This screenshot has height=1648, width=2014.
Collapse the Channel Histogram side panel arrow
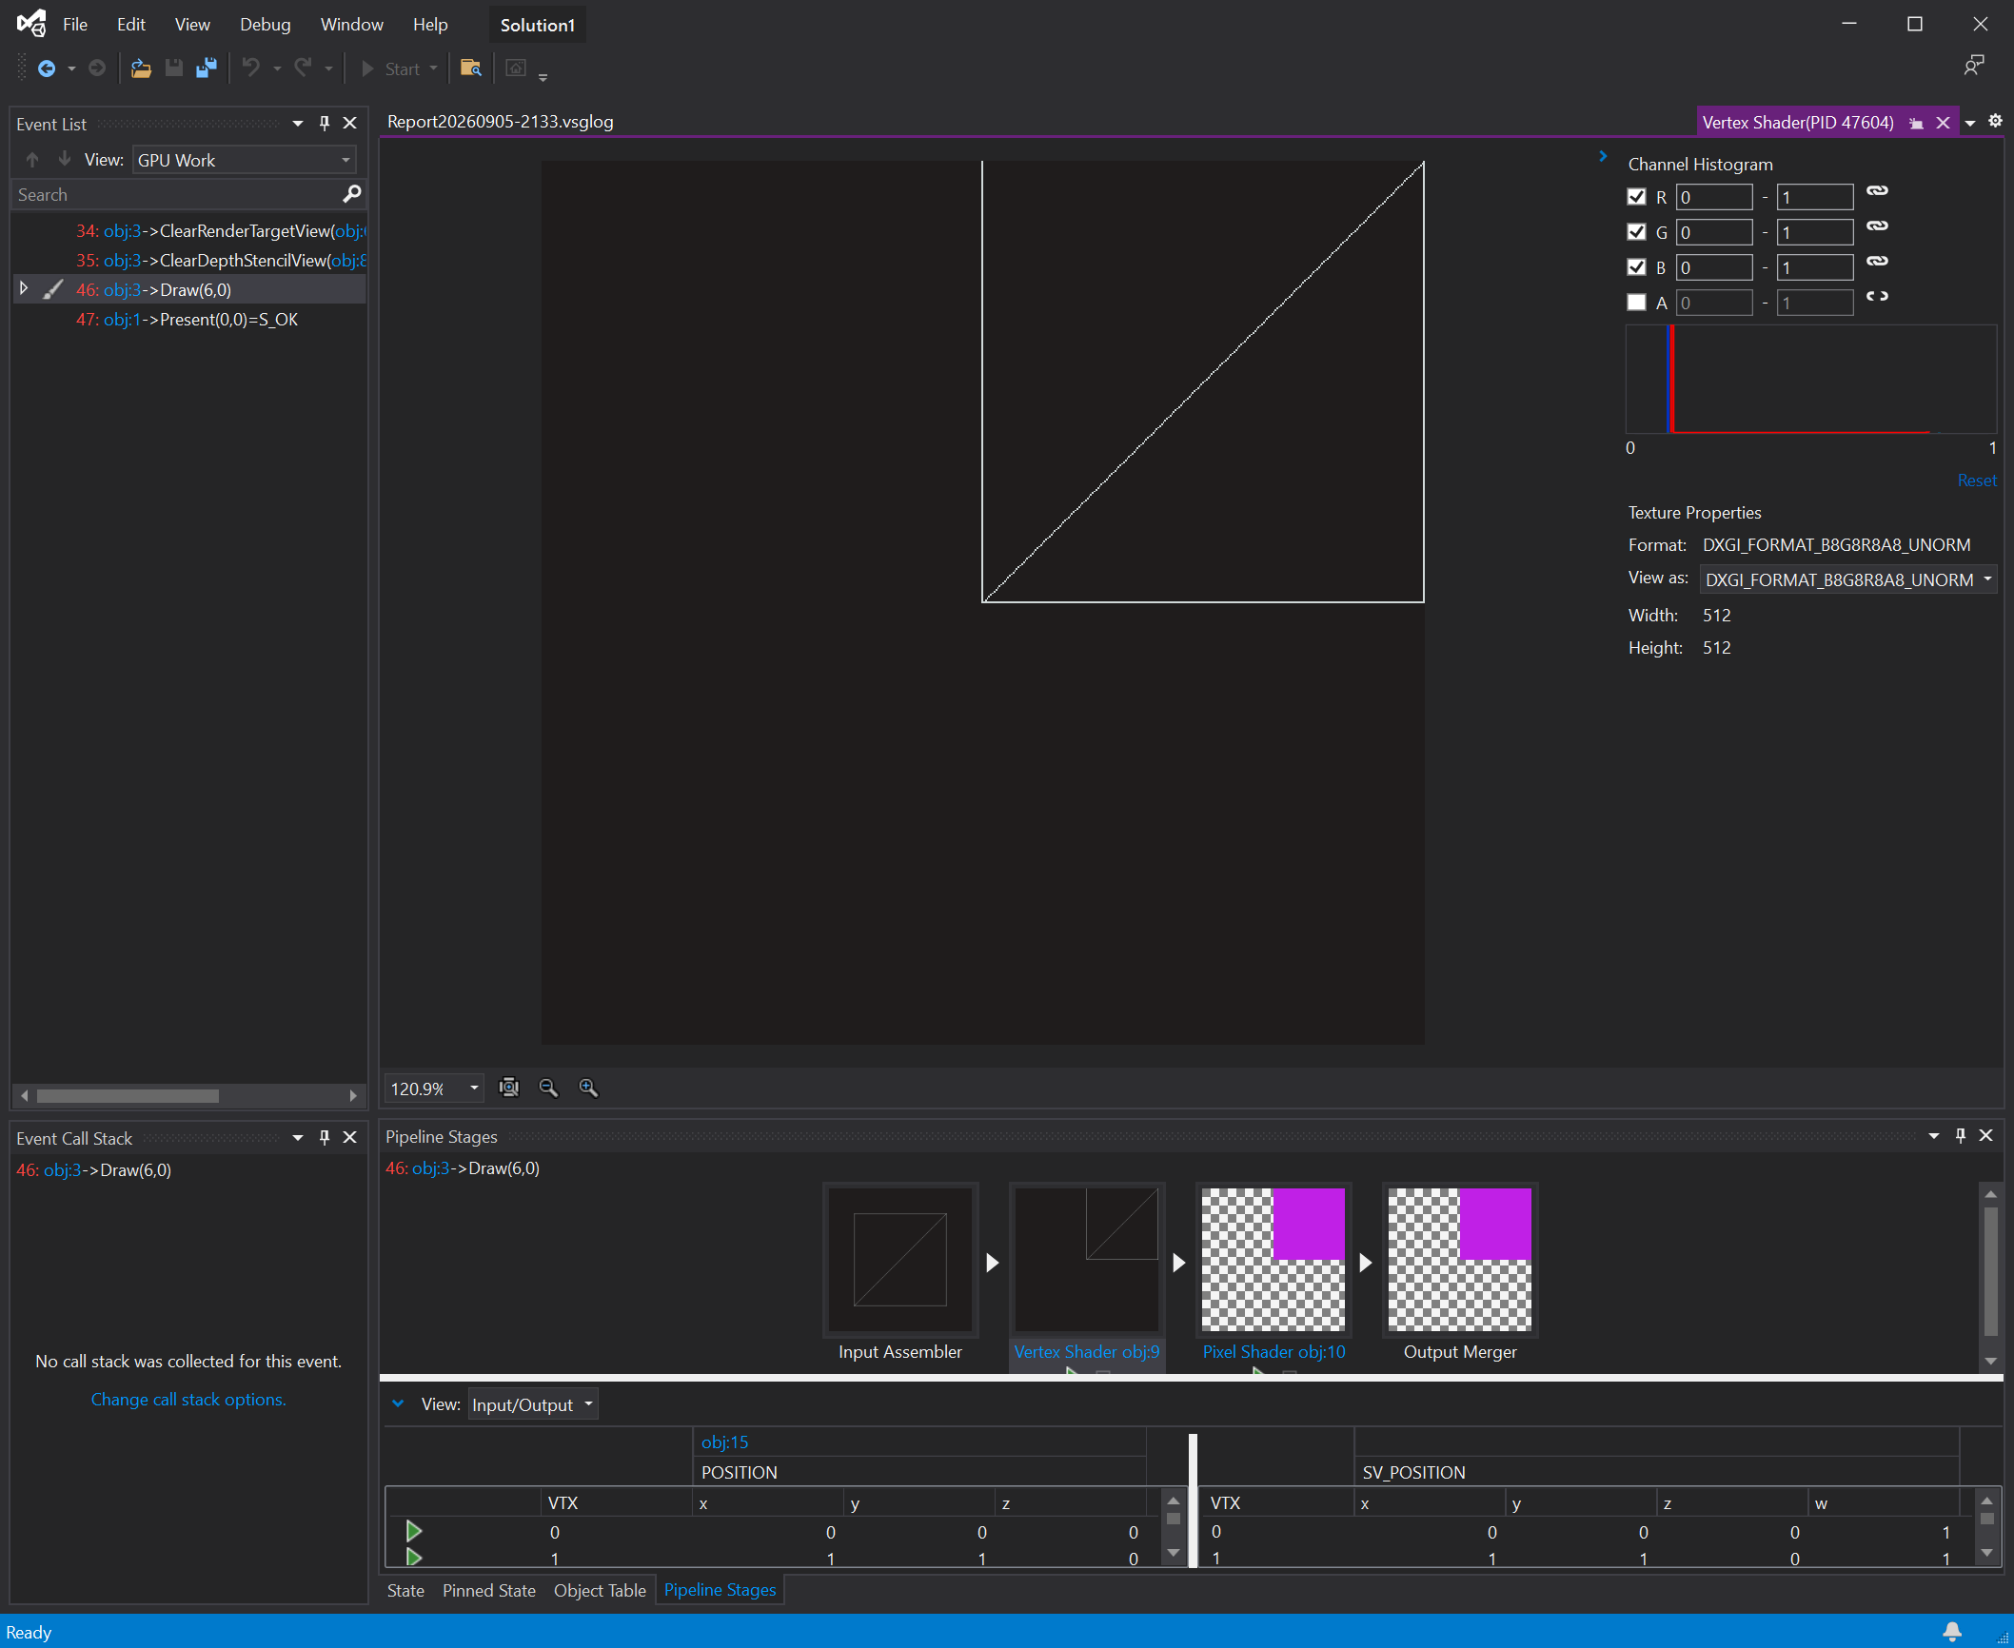(x=1603, y=156)
